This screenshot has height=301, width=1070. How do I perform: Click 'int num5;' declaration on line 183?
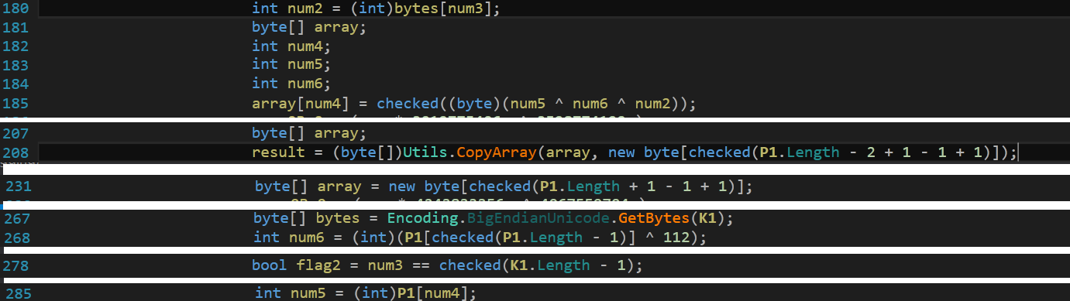(x=291, y=65)
